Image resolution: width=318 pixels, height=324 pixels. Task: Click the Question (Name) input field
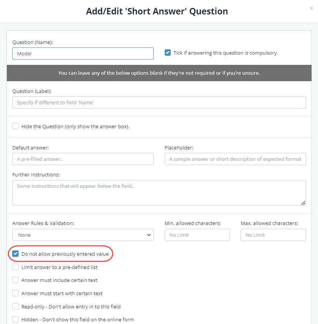pyautogui.click(x=83, y=53)
